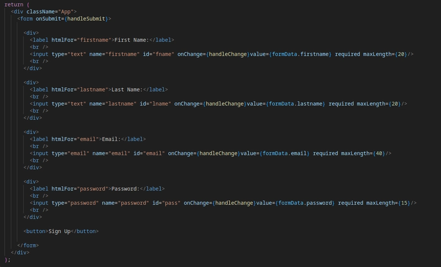441x267 pixels.
Task: Click the Sign Up button text in code
Action: pyautogui.click(x=60, y=231)
